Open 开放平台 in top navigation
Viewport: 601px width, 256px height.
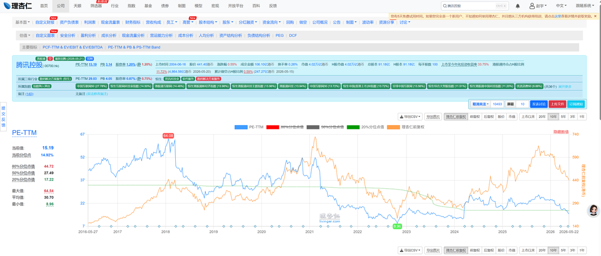click(235, 5)
